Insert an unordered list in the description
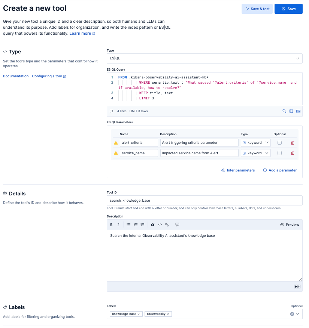The image size is (309, 328). (x=129, y=225)
